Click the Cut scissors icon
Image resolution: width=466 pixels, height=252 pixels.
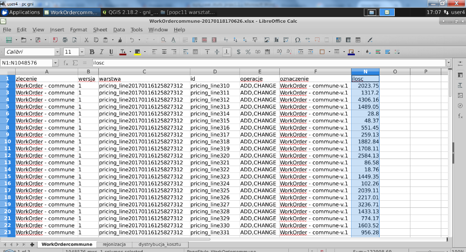pos(86,40)
